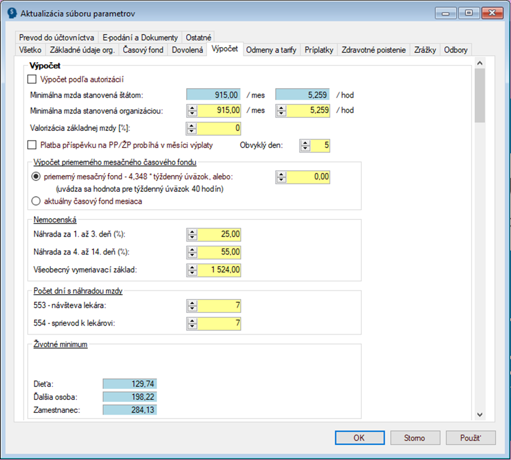Increase priemerný mesačný fond spinner value
Screen dimensions: 511x460
pyautogui.click(x=281, y=174)
